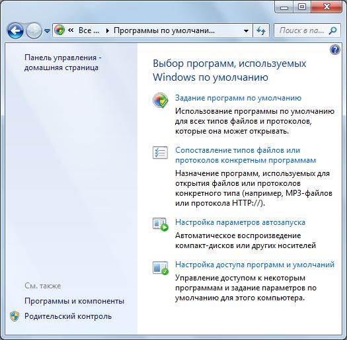Viewport: 347px width, 340px height.
Task: Minimize the window
Action: pyautogui.click(x=284, y=7)
